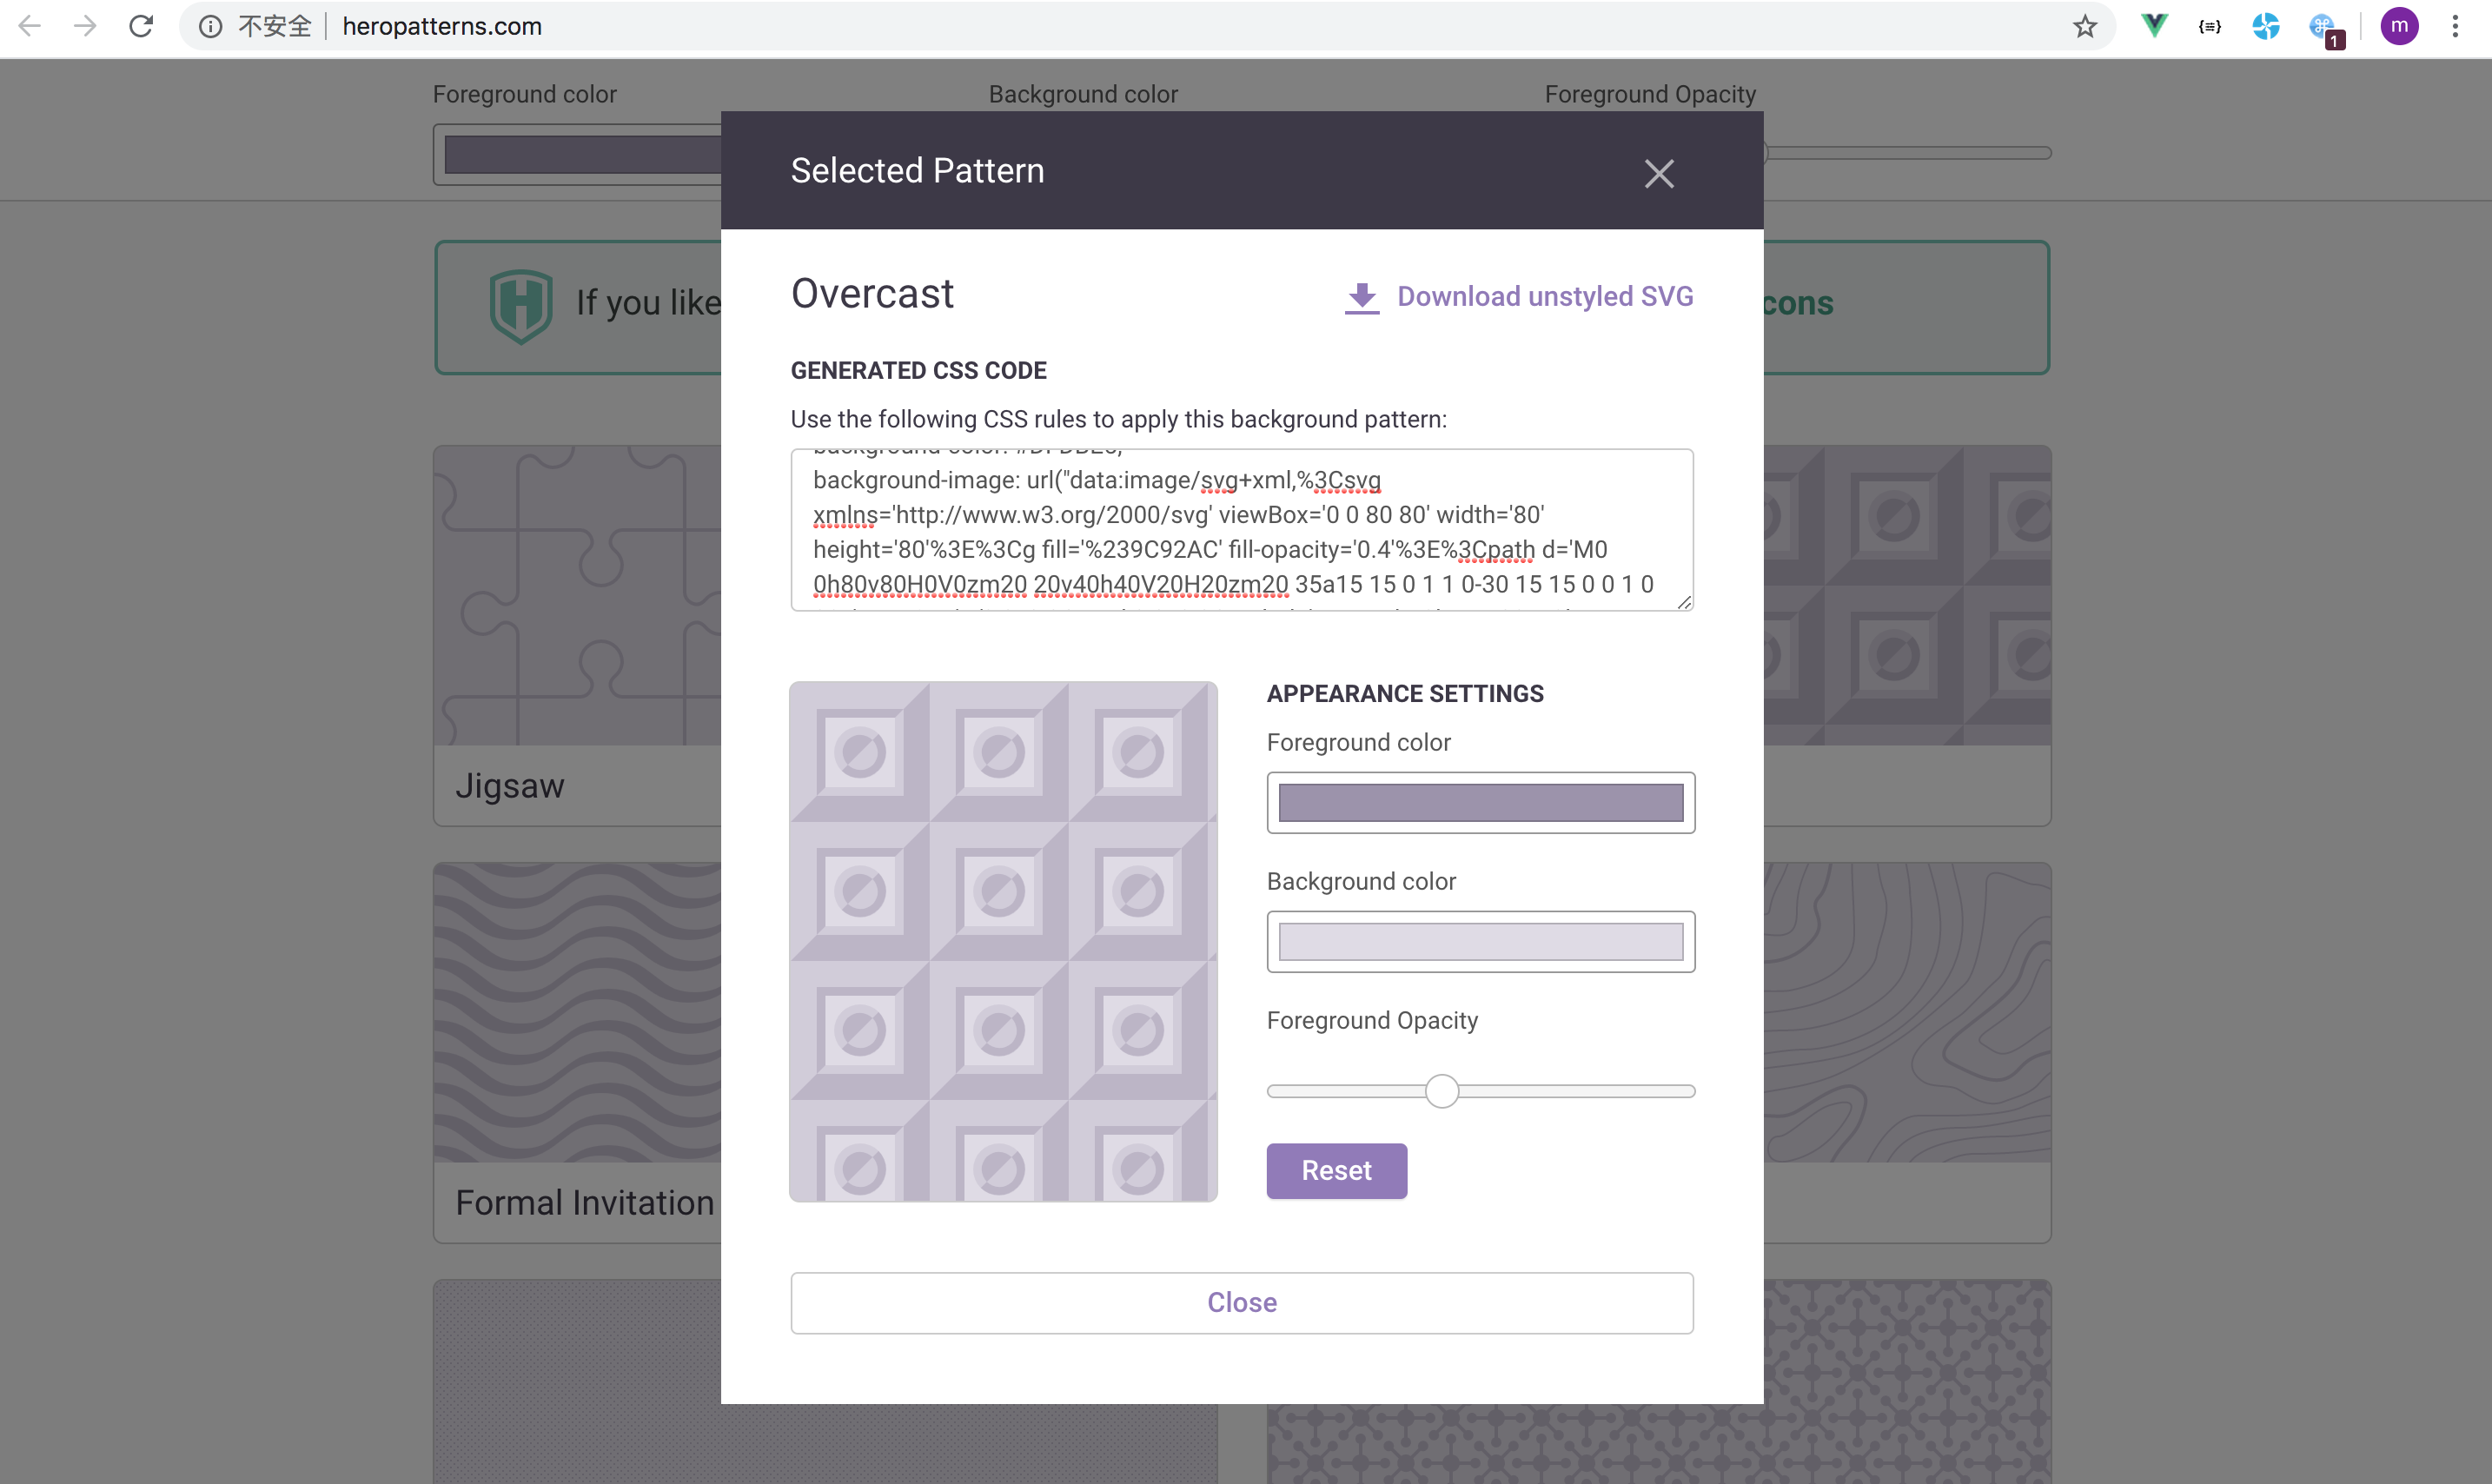Click the Close button at the modal bottom
Image resolution: width=2492 pixels, height=1484 pixels.
point(1241,1302)
